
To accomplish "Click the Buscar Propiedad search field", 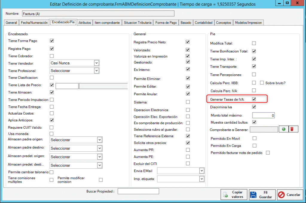I will pyautogui.click(x=138, y=191).
